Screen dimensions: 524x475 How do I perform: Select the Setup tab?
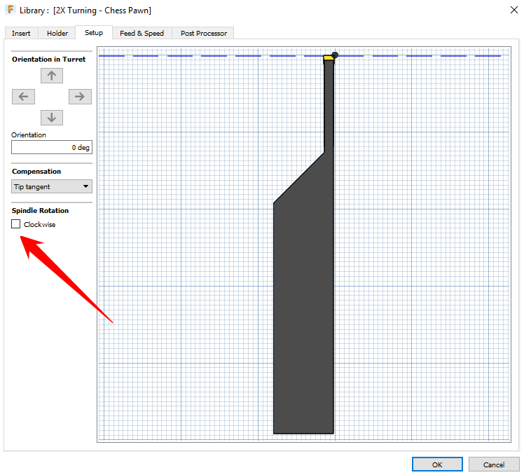pyautogui.click(x=94, y=32)
